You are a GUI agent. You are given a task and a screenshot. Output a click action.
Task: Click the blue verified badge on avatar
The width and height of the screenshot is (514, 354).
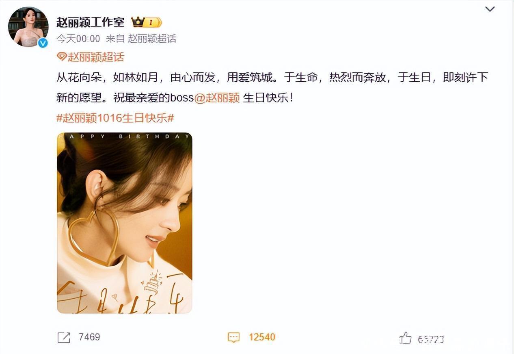coord(43,42)
